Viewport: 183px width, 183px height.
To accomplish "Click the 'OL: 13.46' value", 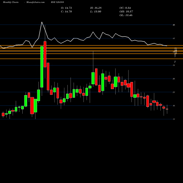I will pyautogui.click(x=126, y=15).
